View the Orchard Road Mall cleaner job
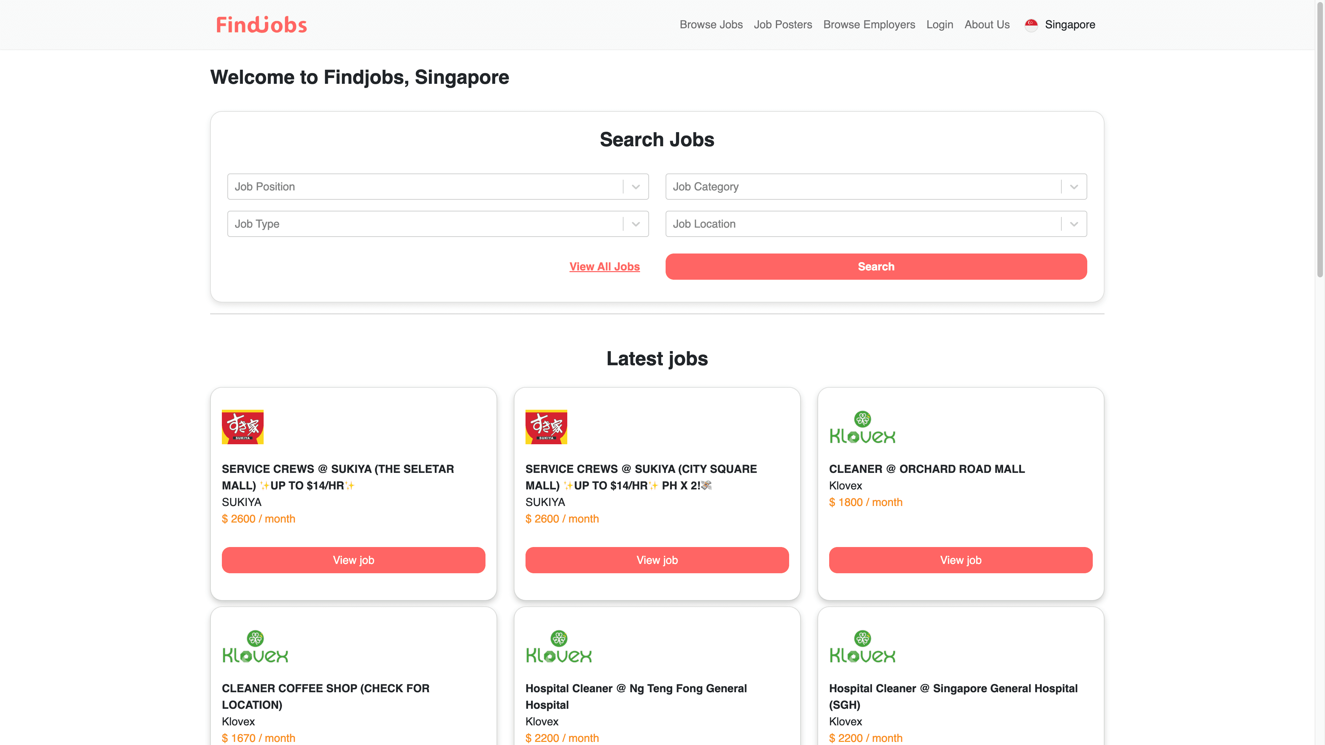This screenshot has height=745, width=1325. click(960, 560)
